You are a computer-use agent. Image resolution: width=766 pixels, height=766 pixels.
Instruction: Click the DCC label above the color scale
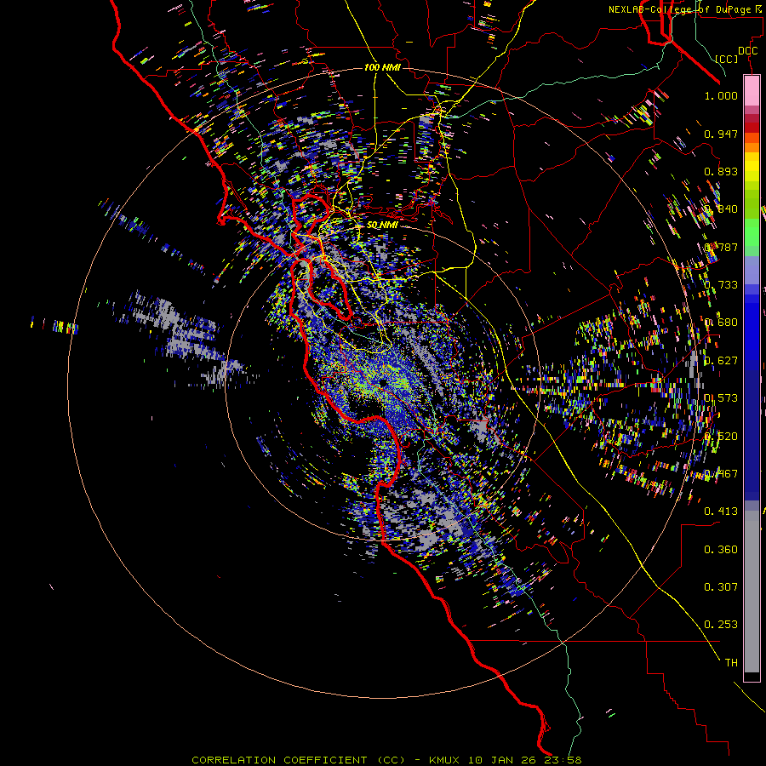tap(747, 51)
